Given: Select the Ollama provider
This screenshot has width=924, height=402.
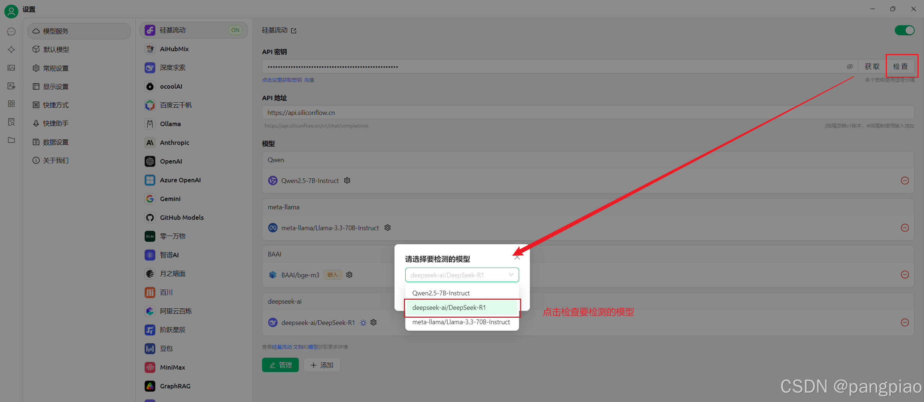Looking at the screenshot, I should [x=170, y=124].
